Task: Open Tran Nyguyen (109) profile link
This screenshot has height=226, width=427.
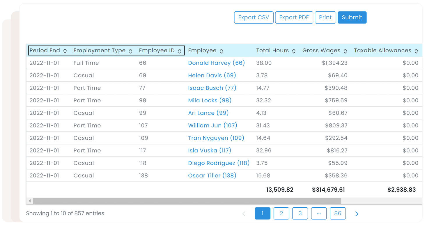Action: (216, 138)
